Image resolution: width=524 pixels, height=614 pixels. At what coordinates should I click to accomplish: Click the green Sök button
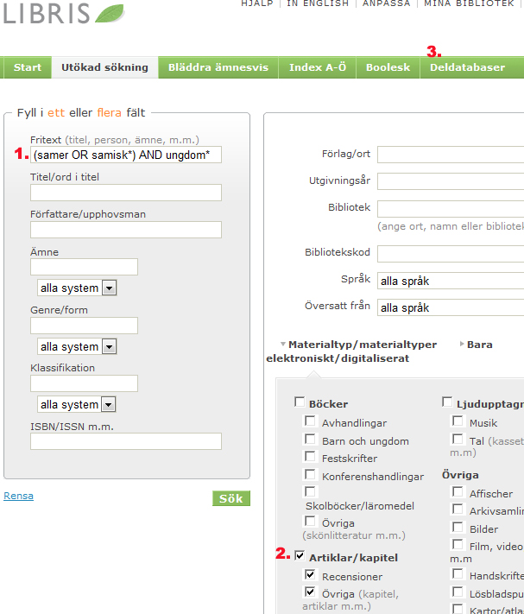tap(231, 498)
